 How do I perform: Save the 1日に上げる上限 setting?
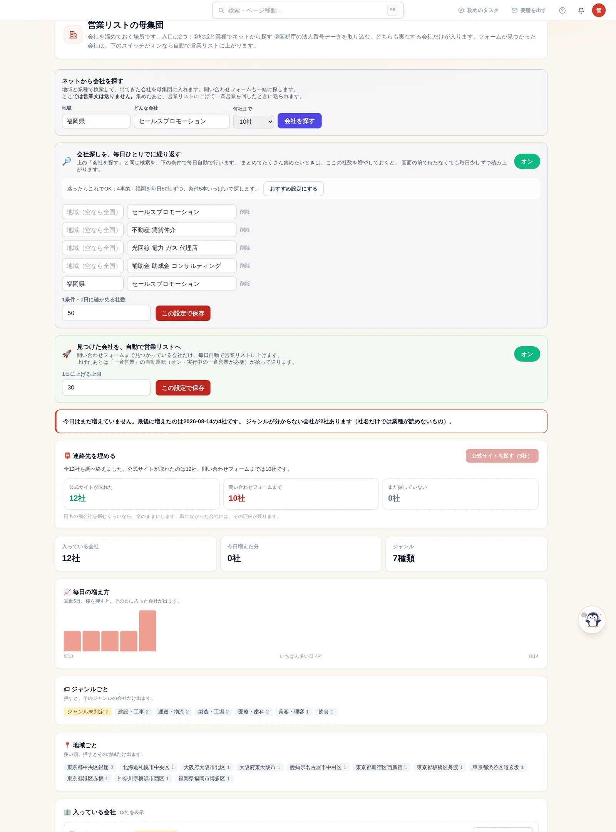tap(183, 387)
